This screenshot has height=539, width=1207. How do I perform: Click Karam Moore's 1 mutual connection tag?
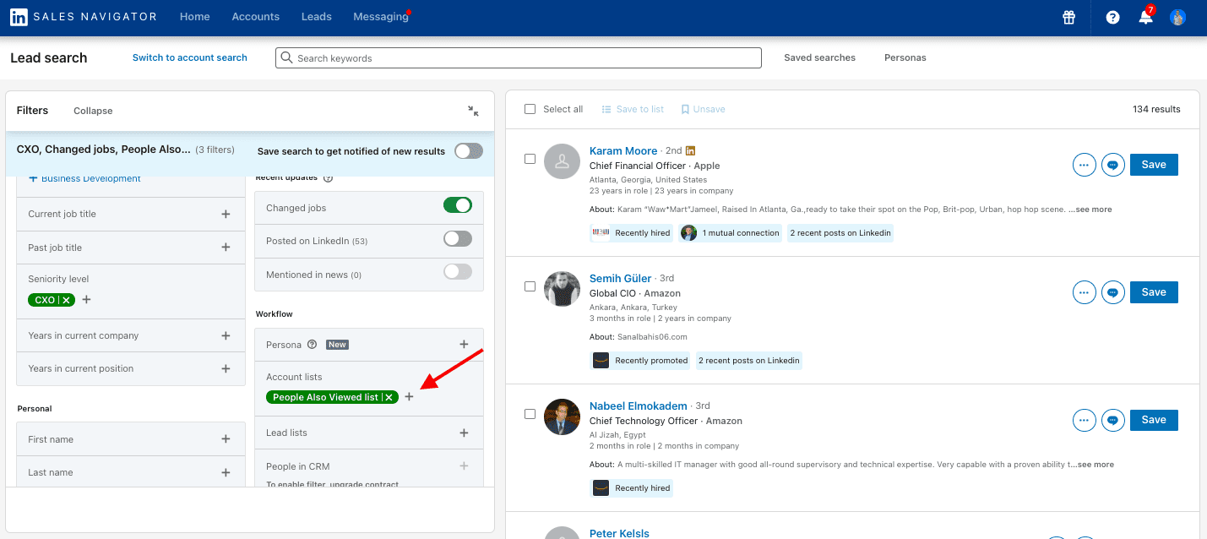(731, 233)
